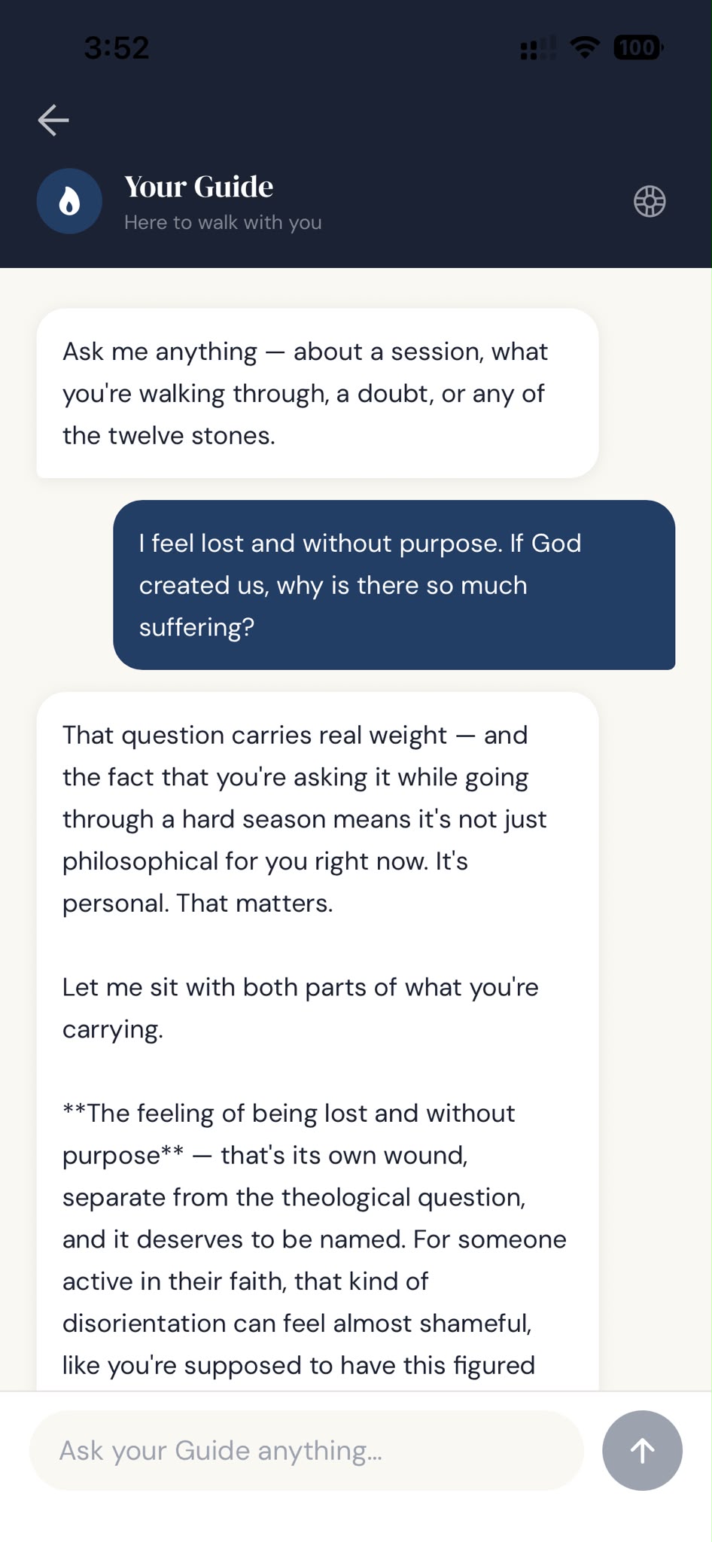
Task: Tap the "That question carries real weight" paragraph
Action: click(305, 819)
